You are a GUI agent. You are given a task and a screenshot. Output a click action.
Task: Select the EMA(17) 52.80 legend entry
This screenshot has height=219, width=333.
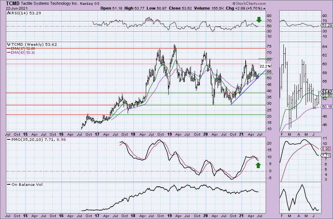tap(23, 48)
